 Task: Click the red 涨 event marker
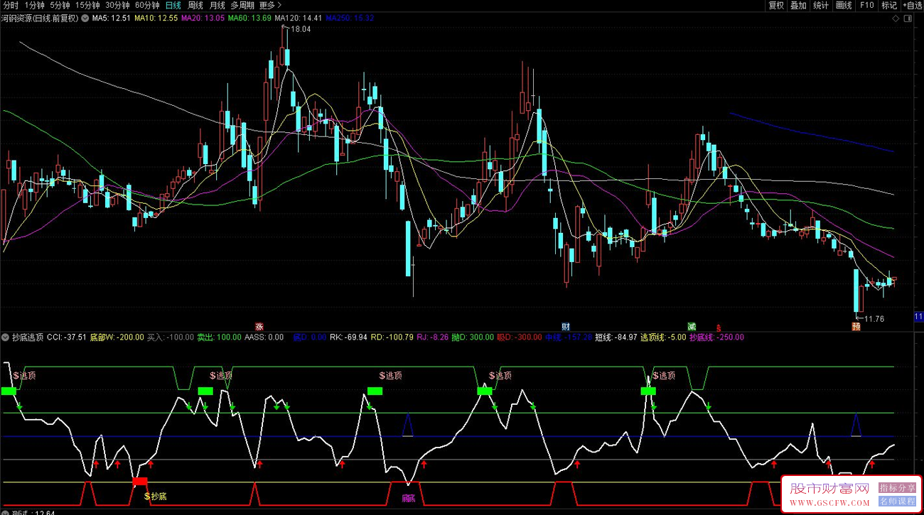point(259,327)
